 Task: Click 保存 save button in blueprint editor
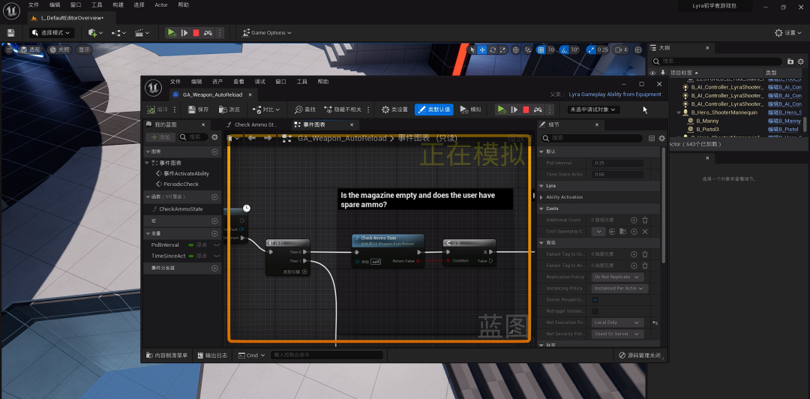coord(198,109)
